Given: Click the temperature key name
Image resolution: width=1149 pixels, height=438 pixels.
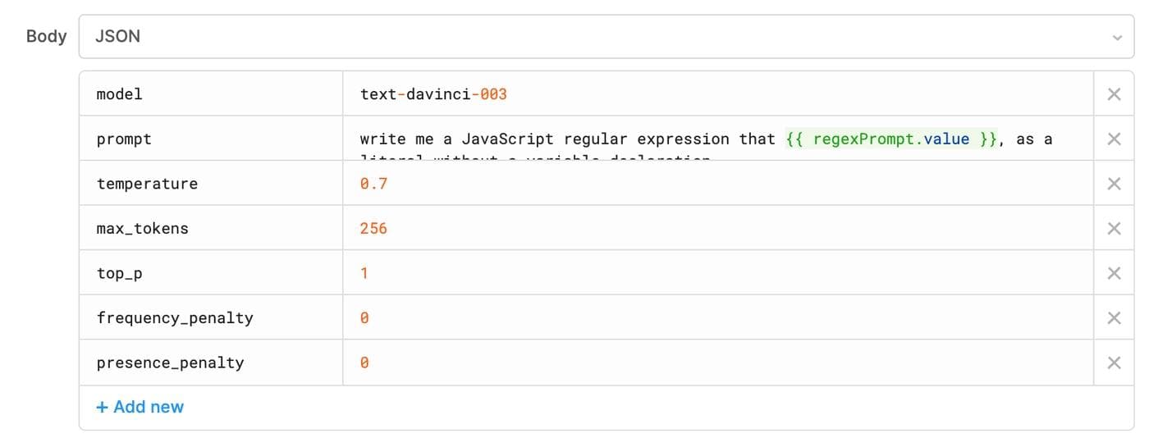Looking at the screenshot, I should (x=147, y=184).
